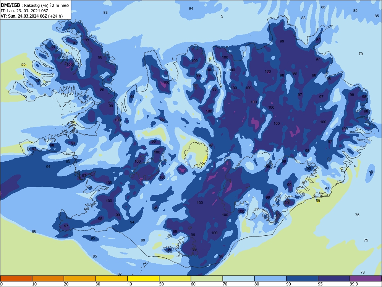Click the '88' humidity value on the map
This screenshot has height=287, width=382.
(303, 18)
